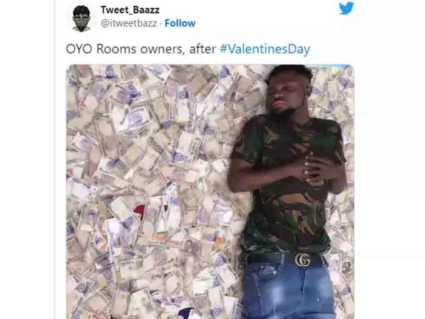Click the blue Twitter bird logo

pos(346,8)
